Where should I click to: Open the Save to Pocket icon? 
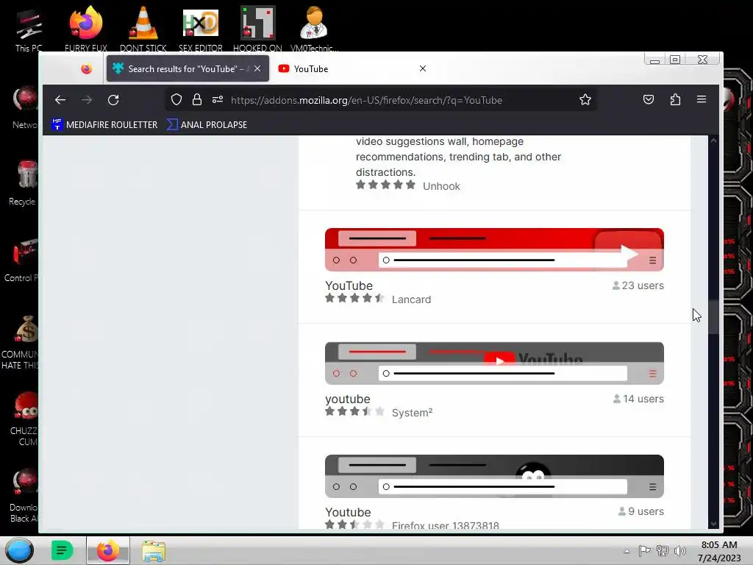649,99
